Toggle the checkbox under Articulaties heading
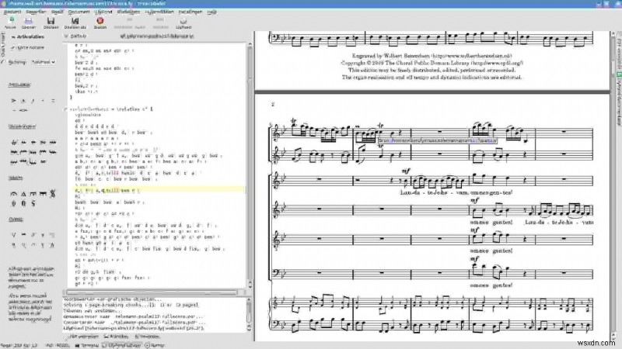 click(x=12, y=48)
